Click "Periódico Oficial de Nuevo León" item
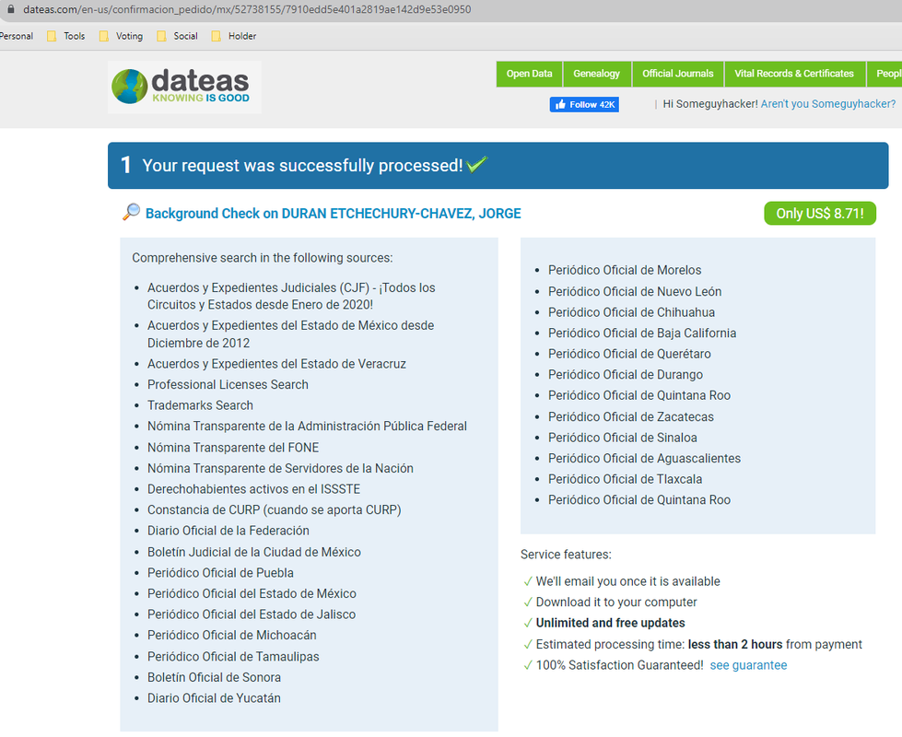This screenshot has width=902, height=737. point(635,291)
